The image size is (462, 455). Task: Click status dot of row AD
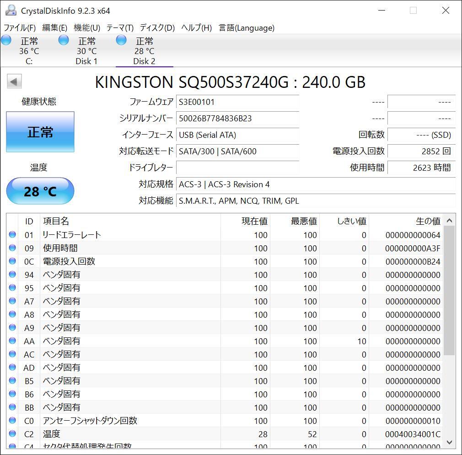(12, 367)
